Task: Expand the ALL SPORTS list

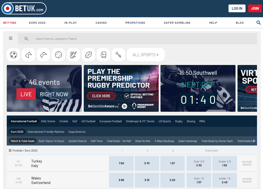Action: tap(145, 55)
